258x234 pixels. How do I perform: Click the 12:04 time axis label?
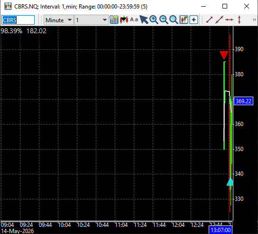(x=178, y=225)
